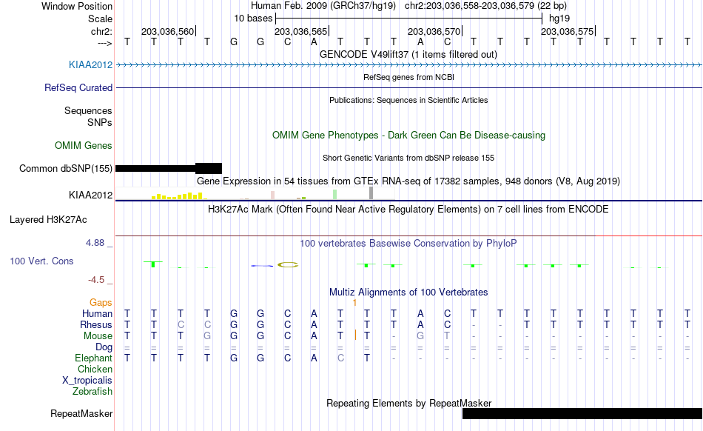Viewport: 703px width, 431px height.
Task: Click the blue KIAA2012 GENCODE gene label
Action: click(x=90, y=64)
